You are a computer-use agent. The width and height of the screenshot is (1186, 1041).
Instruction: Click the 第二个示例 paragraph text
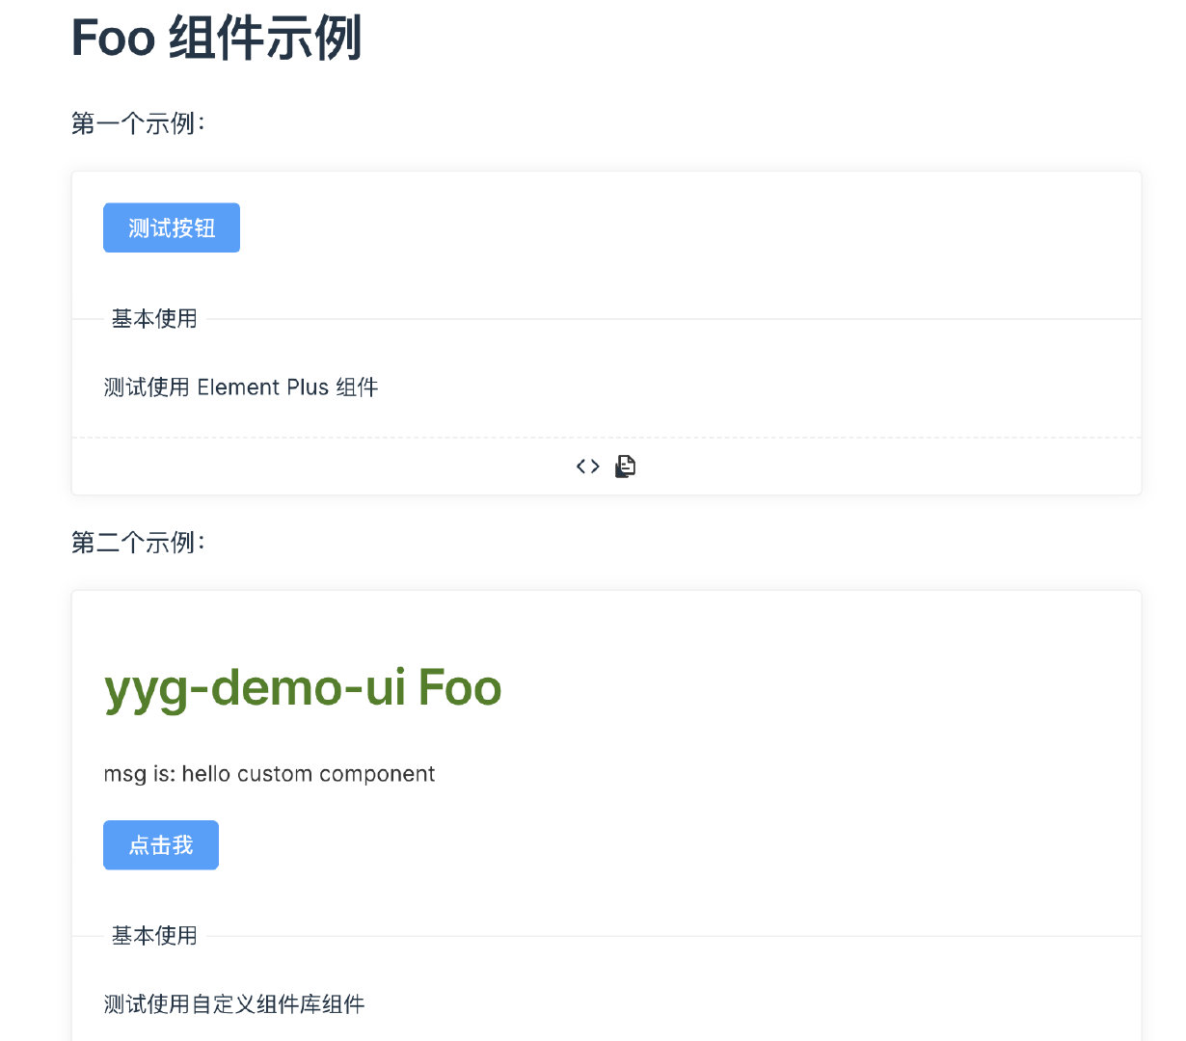[138, 543]
